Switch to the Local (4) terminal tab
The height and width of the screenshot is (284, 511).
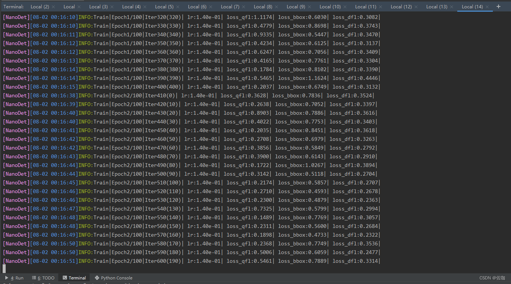tap(131, 7)
